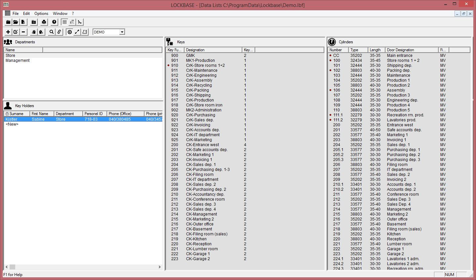The height and width of the screenshot is (280, 476).
Task: Click the Door Designation column header
Action: point(412,50)
